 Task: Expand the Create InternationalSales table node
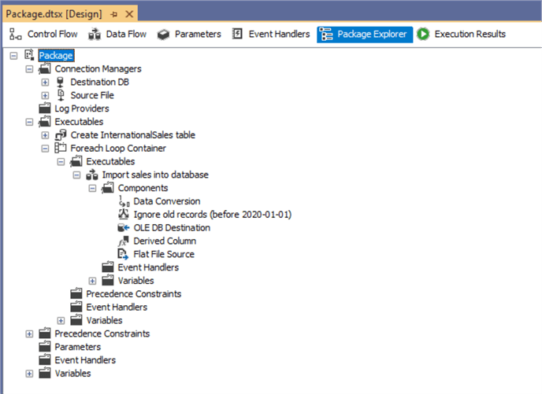(45, 135)
